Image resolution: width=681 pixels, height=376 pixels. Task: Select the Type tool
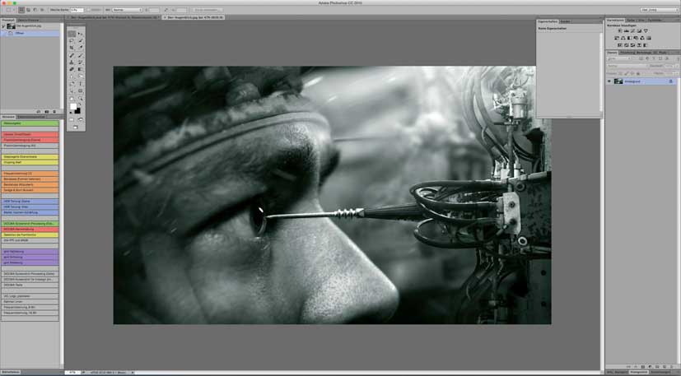[x=81, y=84]
